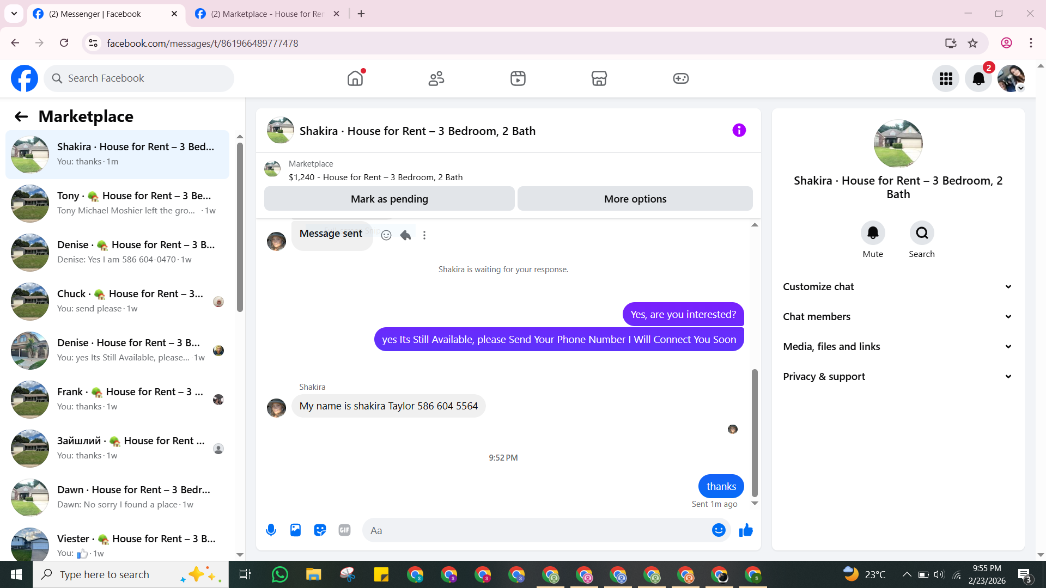The width and height of the screenshot is (1046, 588).
Task: Send a thumbs up like
Action: click(746, 530)
